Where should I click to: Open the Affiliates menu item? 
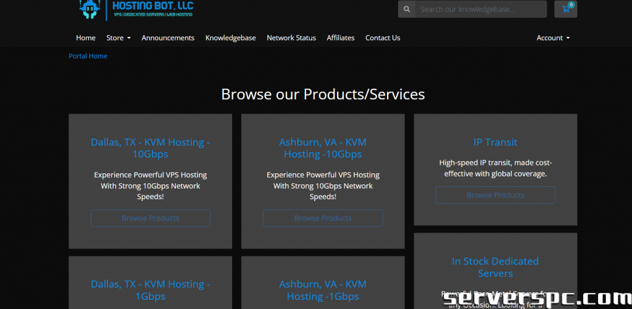[341, 38]
